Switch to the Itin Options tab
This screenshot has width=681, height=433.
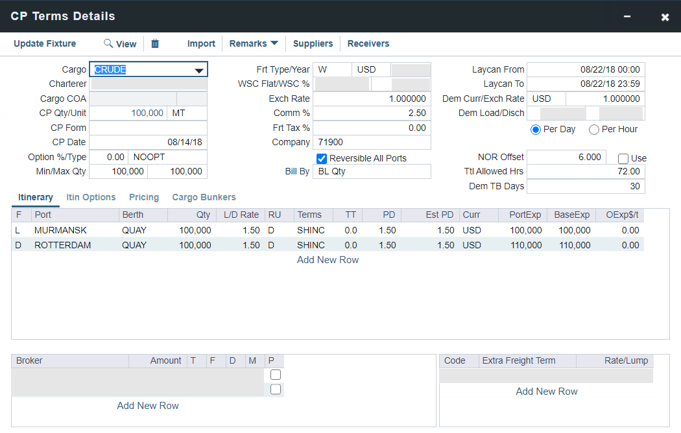tap(91, 197)
